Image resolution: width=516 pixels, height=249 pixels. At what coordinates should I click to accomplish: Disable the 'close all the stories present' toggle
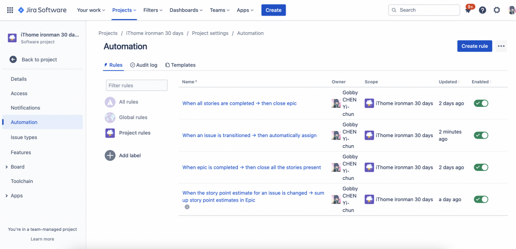tap(481, 167)
